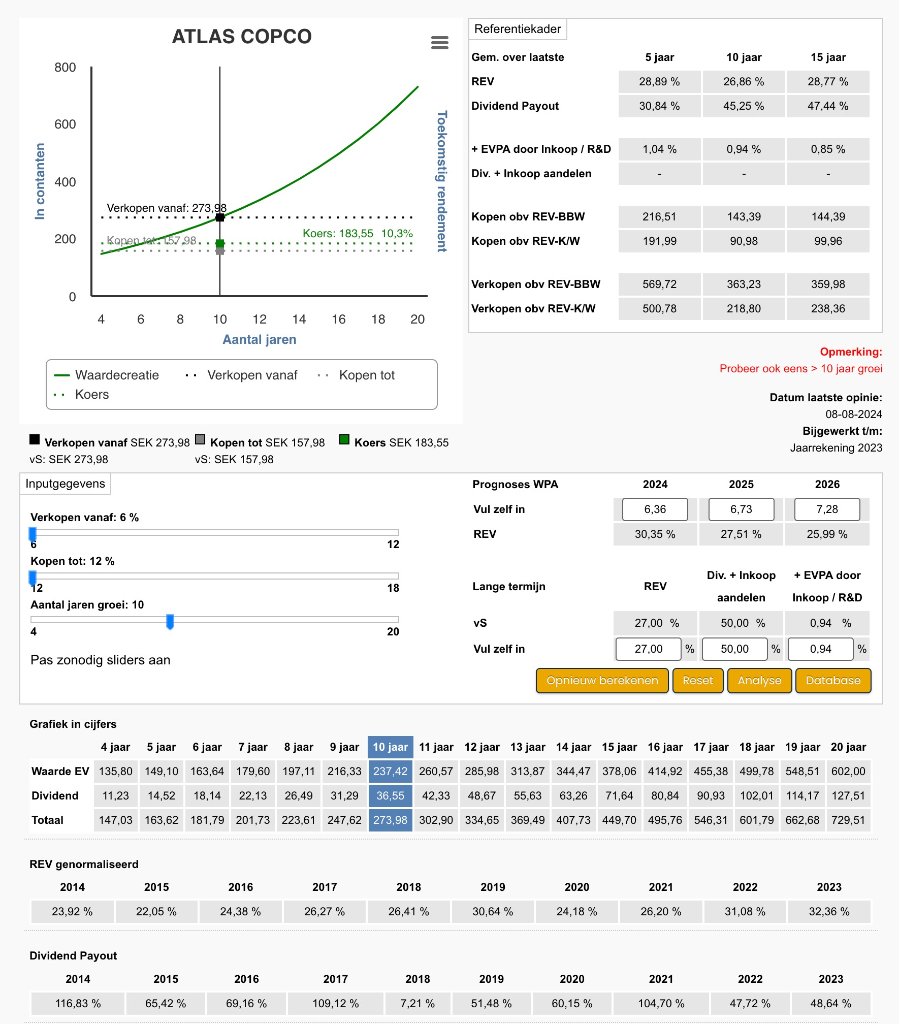Click the Dividend Payout 2018 value 7,21 %
The image size is (899, 1024).
pyautogui.click(x=418, y=1004)
